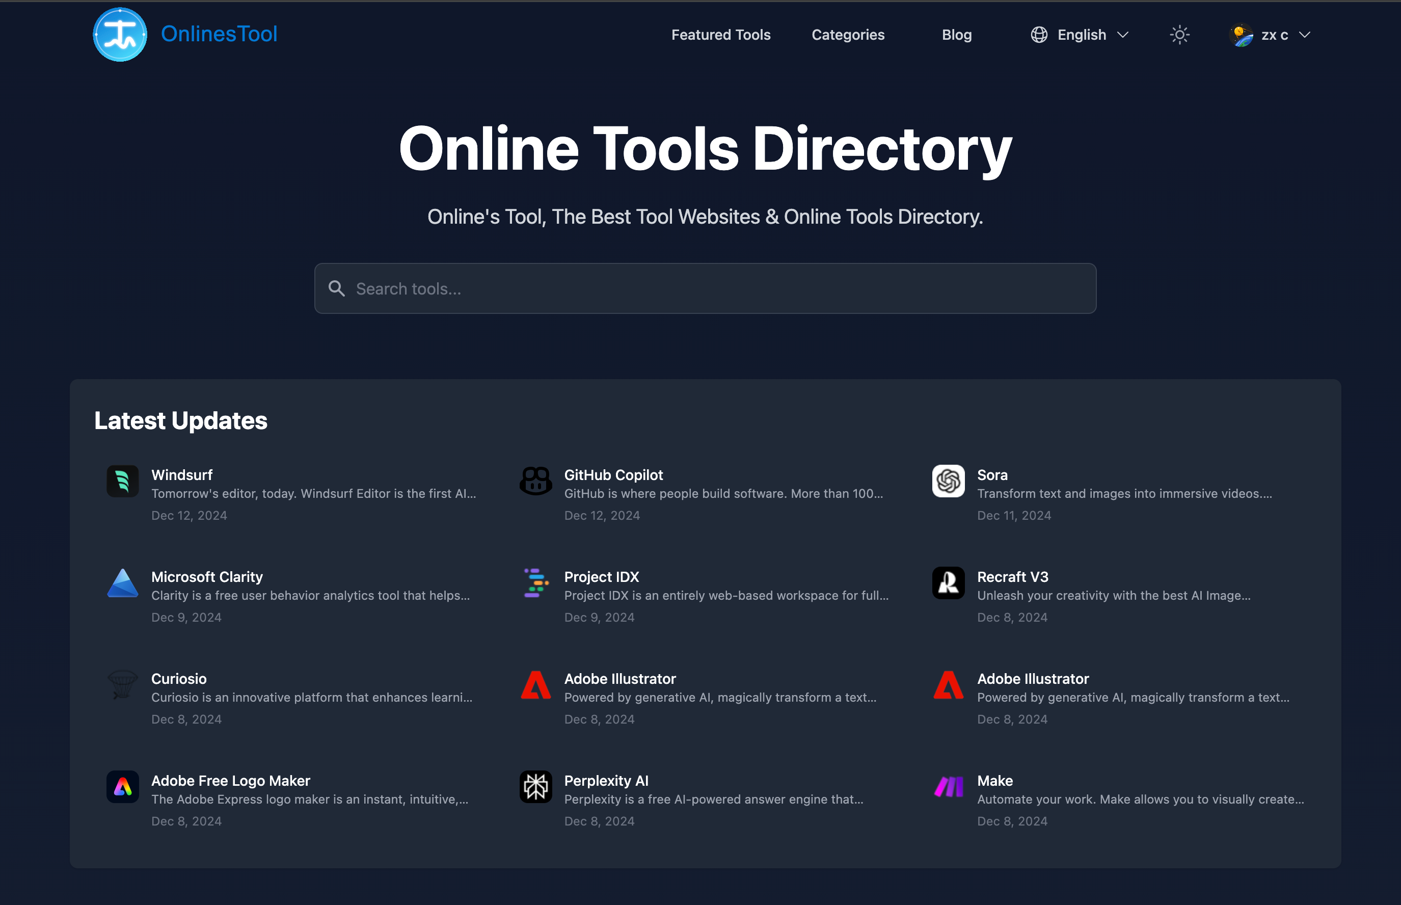
Task: Click the Latest Updates heading
Action: (180, 421)
